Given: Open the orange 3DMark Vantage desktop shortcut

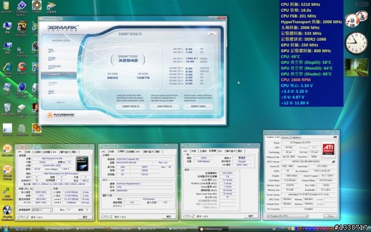Looking at the screenshot, I should point(7,172).
